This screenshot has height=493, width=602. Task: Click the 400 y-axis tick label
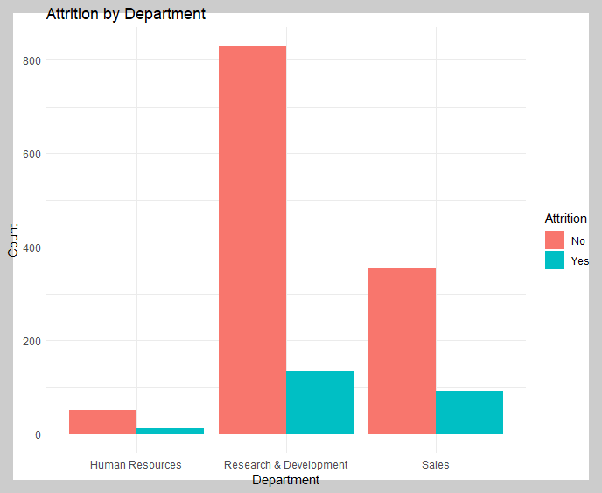(31, 248)
